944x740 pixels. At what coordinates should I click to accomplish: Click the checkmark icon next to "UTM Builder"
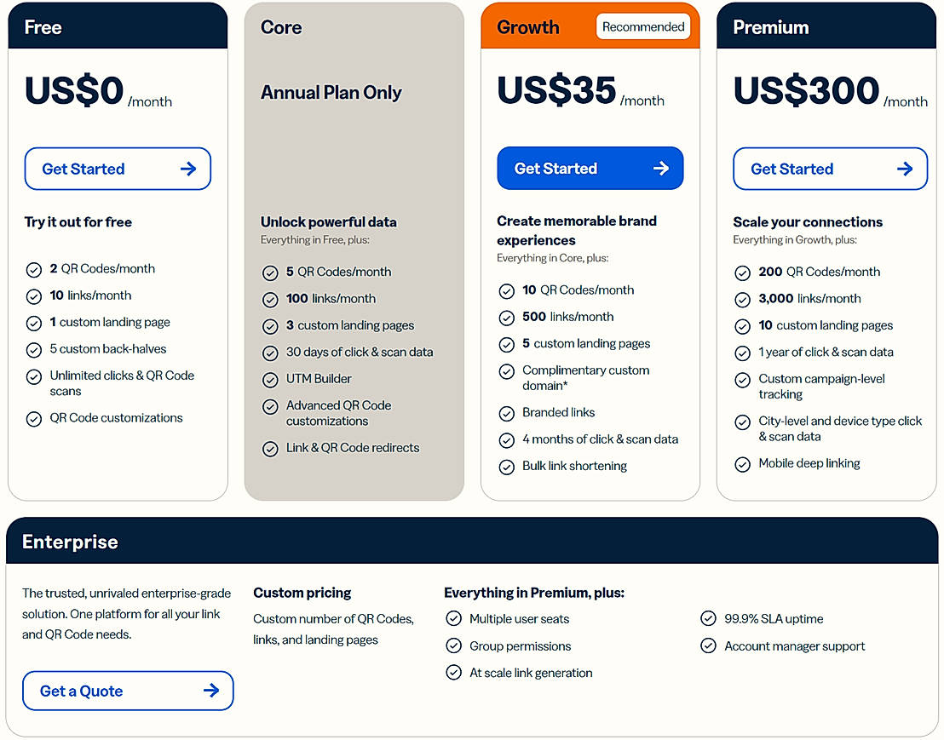[270, 378]
